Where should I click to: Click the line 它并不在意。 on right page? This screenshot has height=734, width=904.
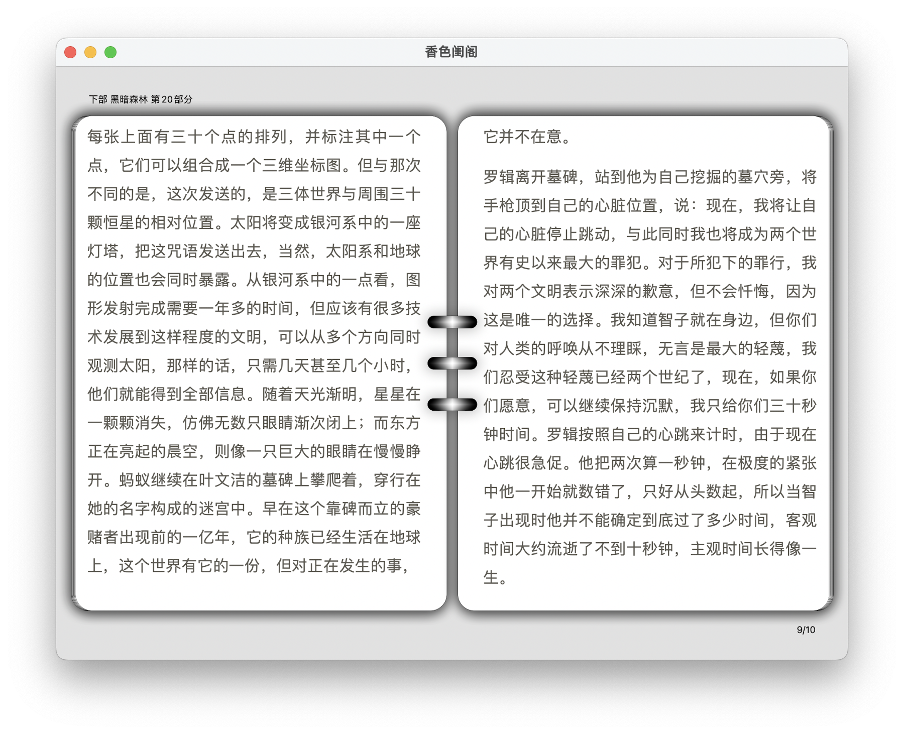coord(527,137)
